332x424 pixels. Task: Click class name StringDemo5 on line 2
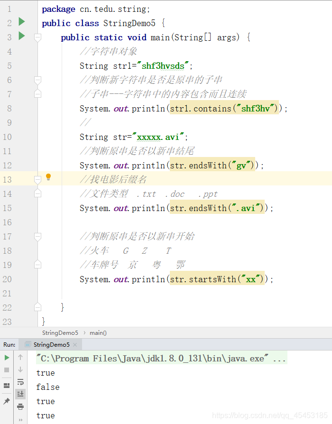click(x=129, y=23)
